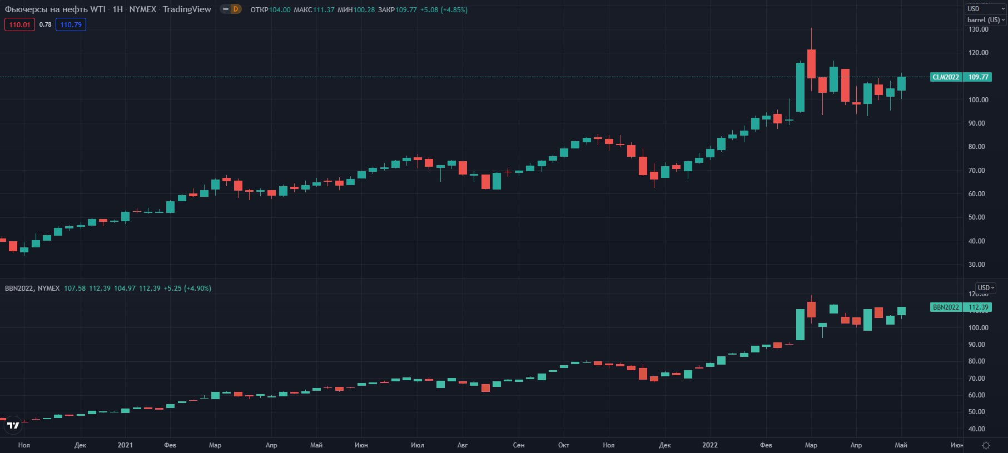Click the 60.00 level on lower pane scale

click(x=978, y=395)
